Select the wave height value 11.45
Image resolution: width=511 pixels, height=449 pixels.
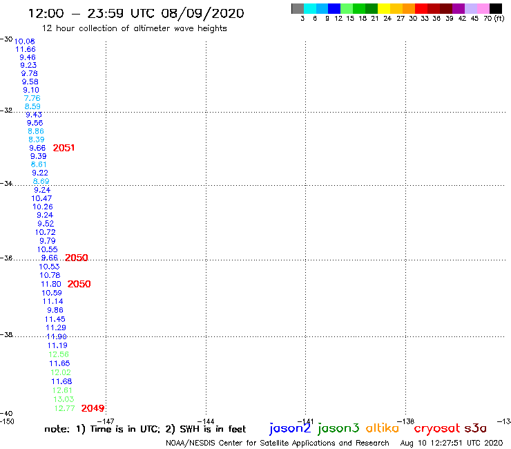pos(55,319)
